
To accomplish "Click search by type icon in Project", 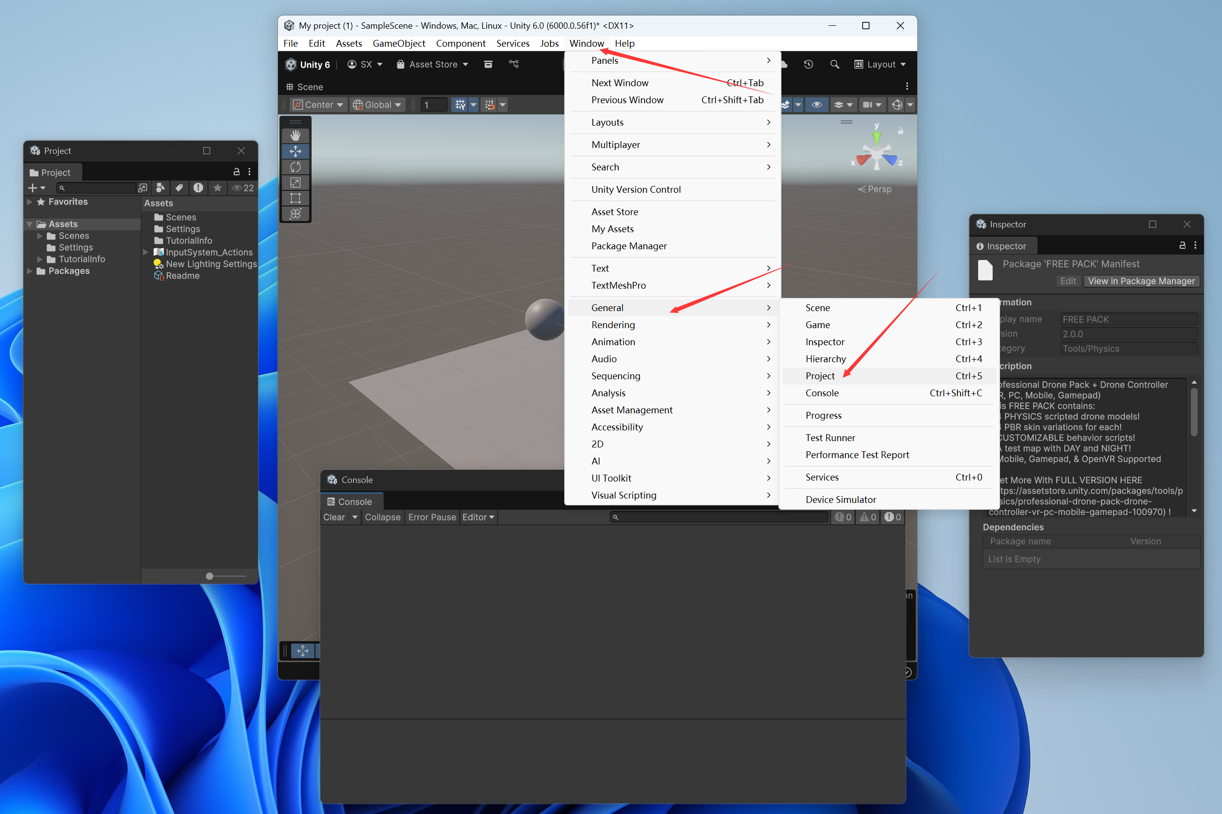I will coord(160,187).
